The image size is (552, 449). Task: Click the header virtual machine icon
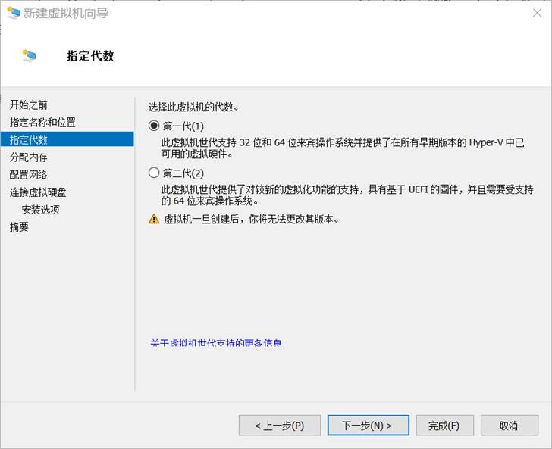30,55
